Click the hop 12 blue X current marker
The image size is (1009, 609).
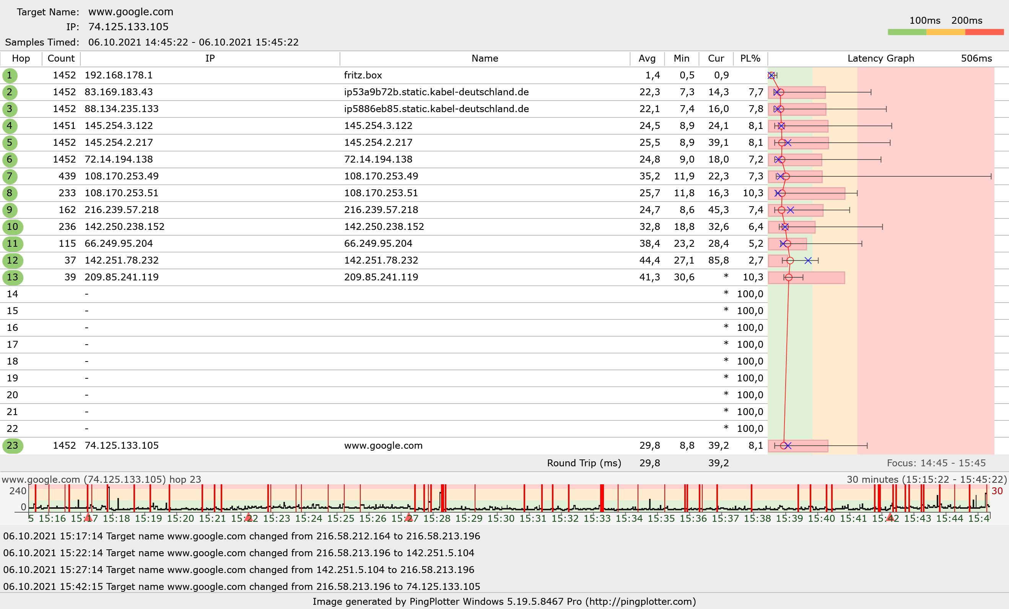coord(808,261)
